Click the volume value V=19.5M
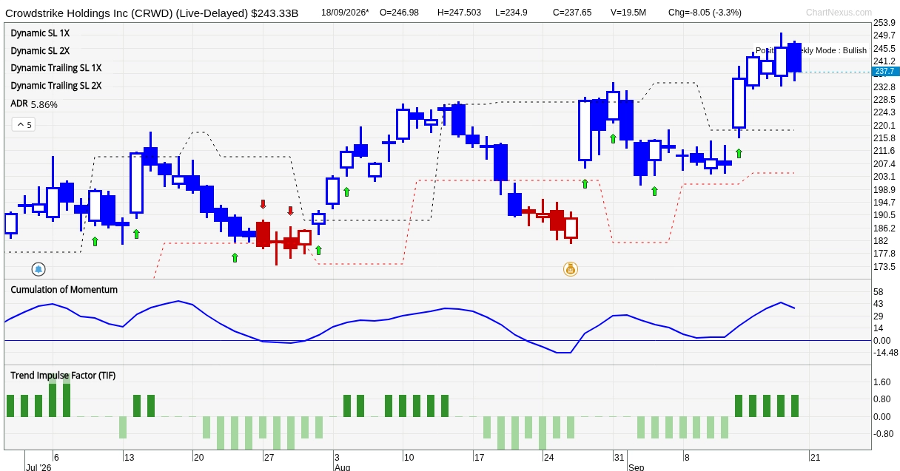900x471 pixels. click(x=628, y=13)
